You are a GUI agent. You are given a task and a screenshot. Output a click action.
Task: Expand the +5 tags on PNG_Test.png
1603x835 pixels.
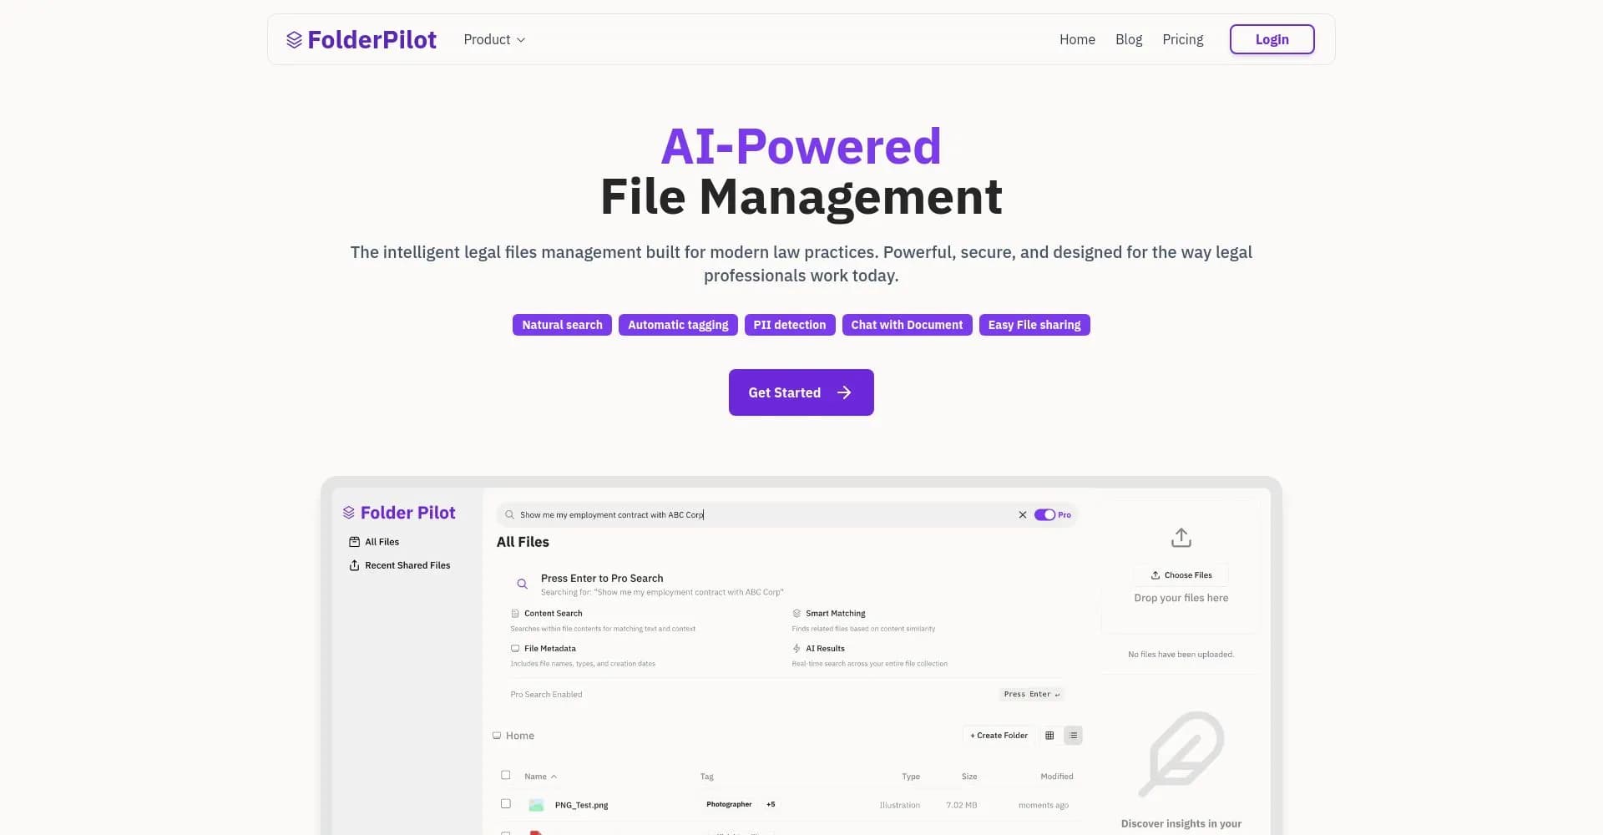(771, 804)
